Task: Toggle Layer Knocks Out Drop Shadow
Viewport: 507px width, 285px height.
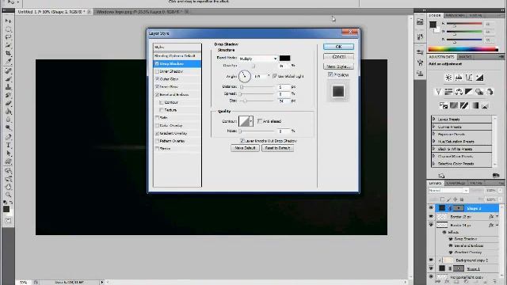Action: click(242, 141)
